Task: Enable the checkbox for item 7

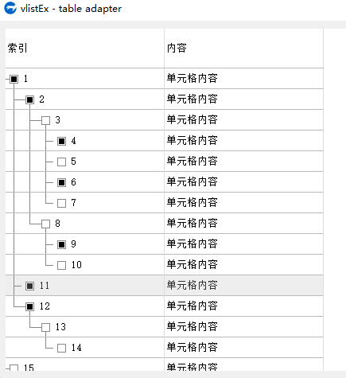Action: [62, 203]
